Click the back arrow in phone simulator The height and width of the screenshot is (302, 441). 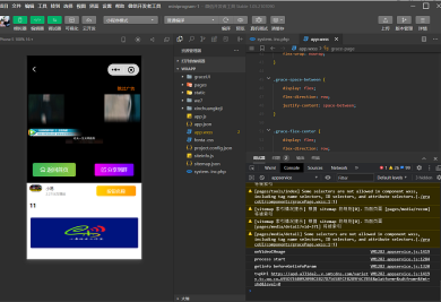34,69
